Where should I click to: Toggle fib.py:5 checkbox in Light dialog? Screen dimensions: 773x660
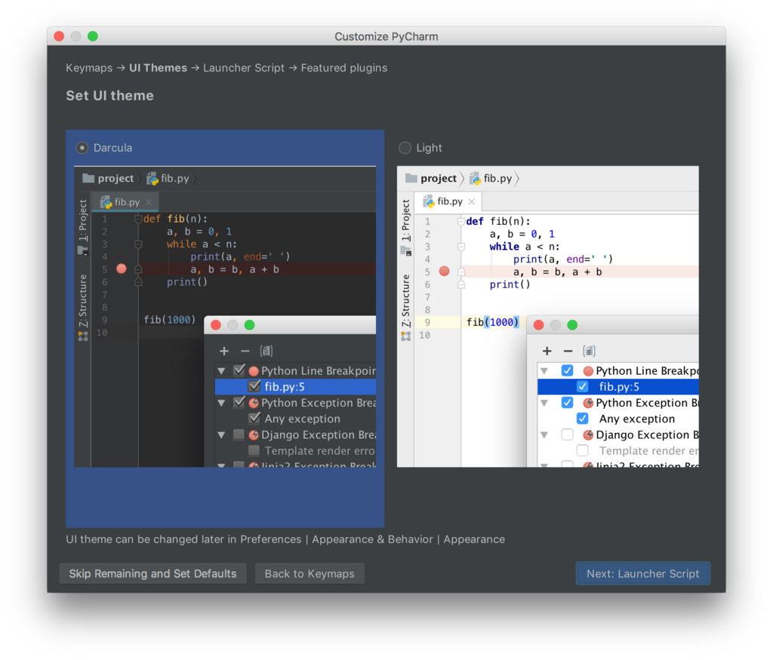(583, 387)
